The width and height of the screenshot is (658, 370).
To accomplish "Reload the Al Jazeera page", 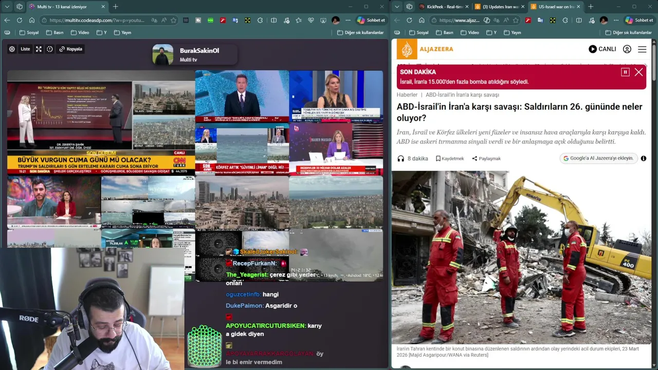I will (409, 20).
